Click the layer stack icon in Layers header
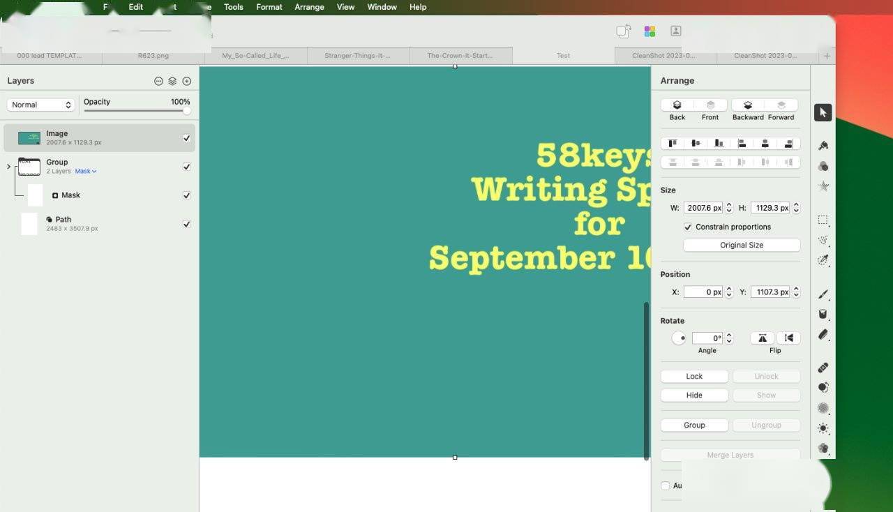Image resolution: width=893 pixels, height=512 pixels. click(172, 81)
